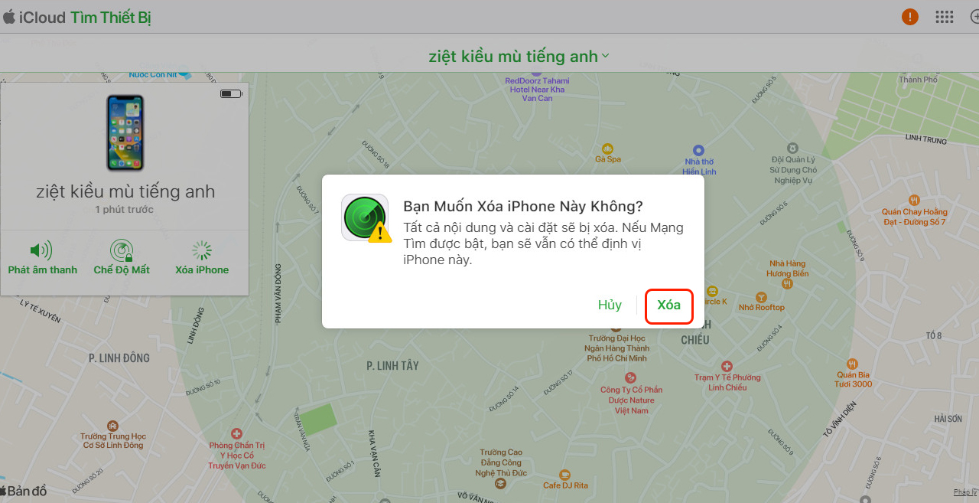The image size is (979, 503).
Task: Click the Apple logo in the header
Action: 9,16
